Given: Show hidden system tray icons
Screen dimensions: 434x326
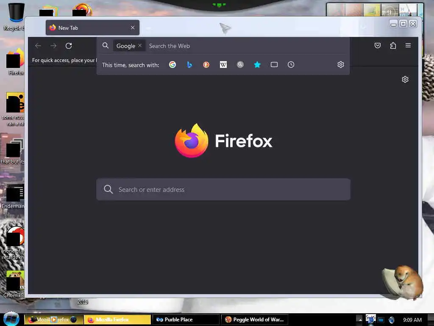Looking at the screenshot, I should (360, 320).
